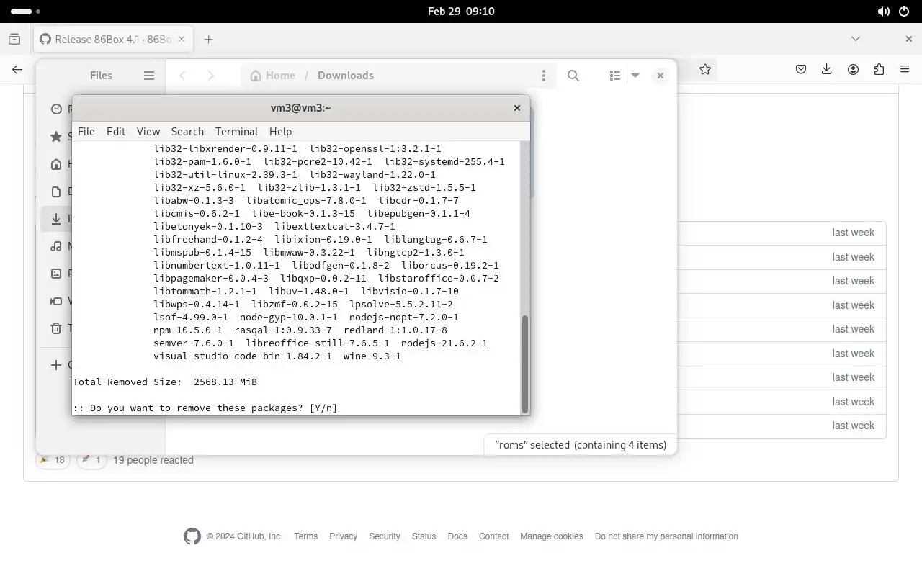Click the Total Removed Size line
This screenshot has height=576, width=922.
(165, 382)
